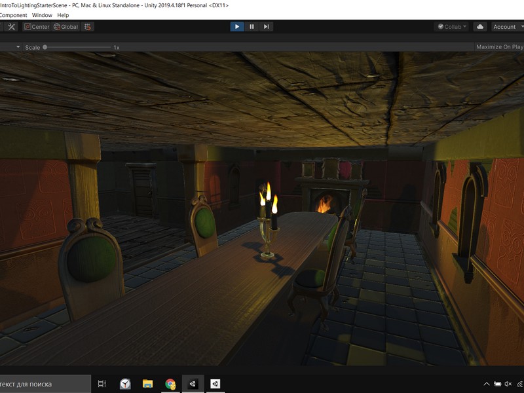
Task: Click the grid snapping icon
Action: tap(86, 27)
